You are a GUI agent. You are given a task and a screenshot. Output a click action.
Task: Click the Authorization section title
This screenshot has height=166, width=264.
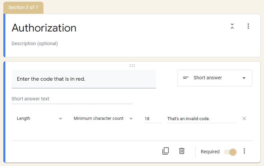pos(44,28)
